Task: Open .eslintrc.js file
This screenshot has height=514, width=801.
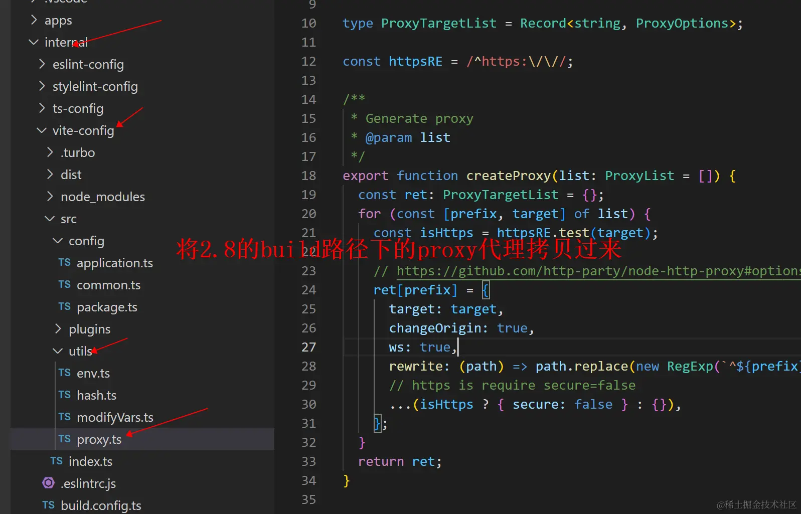Action: pos(88,483)
